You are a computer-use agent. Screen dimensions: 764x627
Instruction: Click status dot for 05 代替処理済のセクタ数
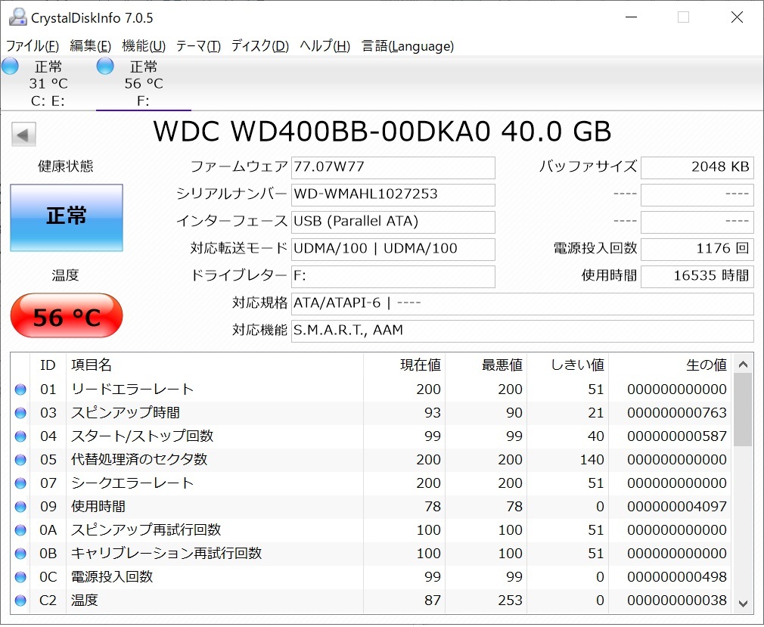(20, 459)
